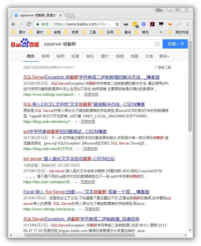The height and width of the screenshot is (246, 201).
Task: Reload the page with the refresh icon
Action: pyautogui.click(x=29, y=24)
